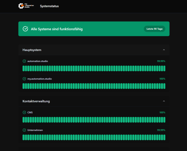Click the 99.99% uptime value for Unternehmen

pyautogui.click(x=161, y=130)
